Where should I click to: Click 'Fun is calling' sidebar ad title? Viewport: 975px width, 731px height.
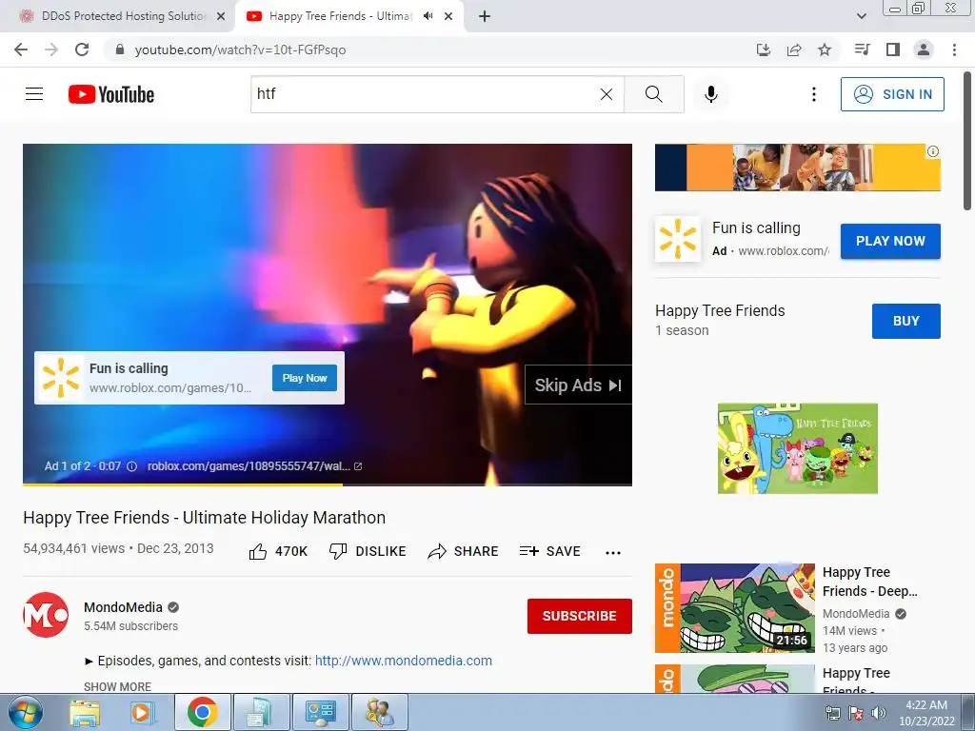pos(756,228)
